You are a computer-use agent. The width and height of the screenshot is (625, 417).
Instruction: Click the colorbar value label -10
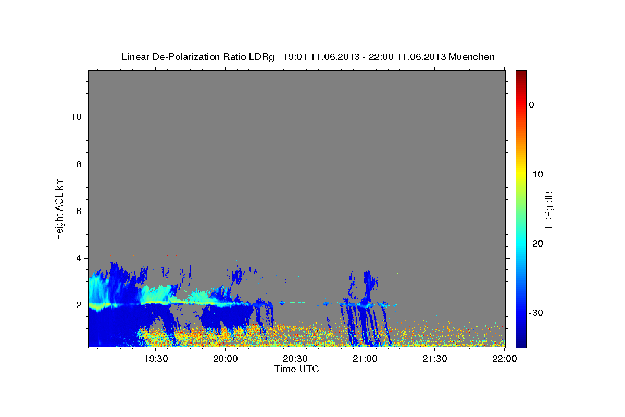tap(536, 174)
